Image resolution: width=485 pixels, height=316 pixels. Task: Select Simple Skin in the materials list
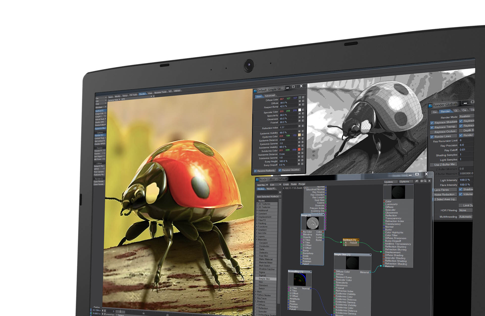[x=266, y=279]
